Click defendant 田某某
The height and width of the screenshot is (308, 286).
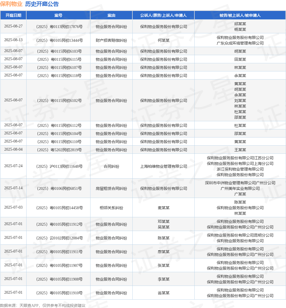pos(240,59)
